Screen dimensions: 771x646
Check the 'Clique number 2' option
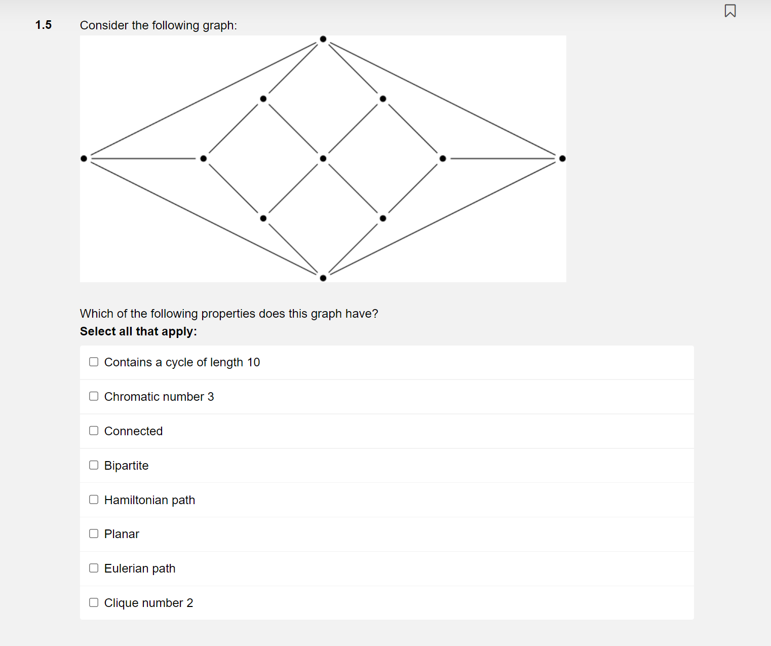click(x=94, y=602)
